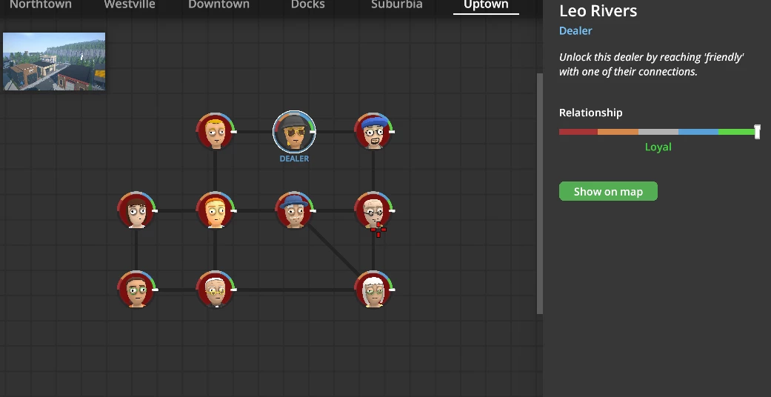Viewport: 771px width, 397px height.
Task: Open the Suburbia region tab
Action: click(397, 5)
